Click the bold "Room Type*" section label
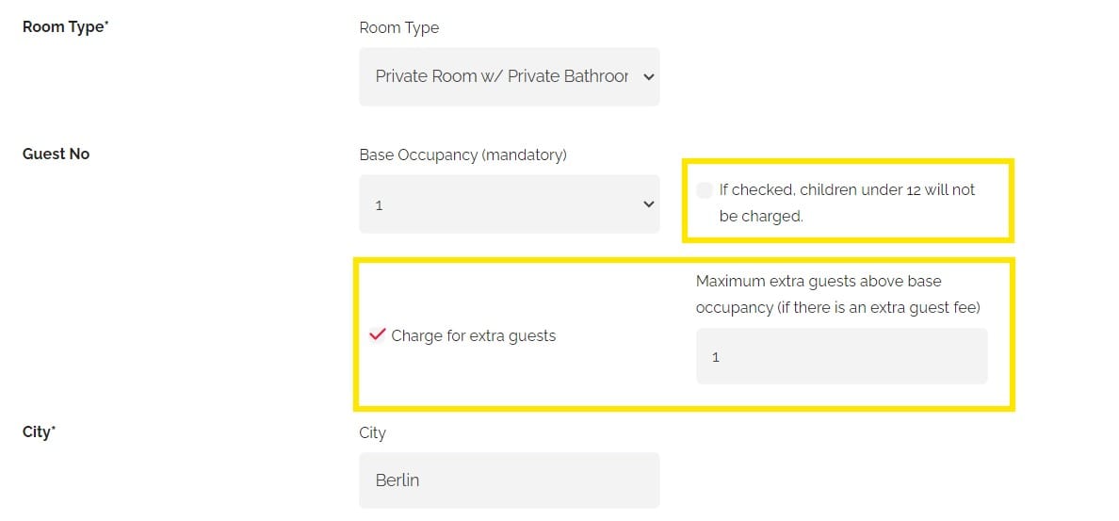 coord(66,27)
